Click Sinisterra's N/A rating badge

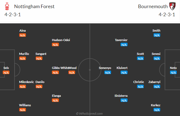[124, 100]
